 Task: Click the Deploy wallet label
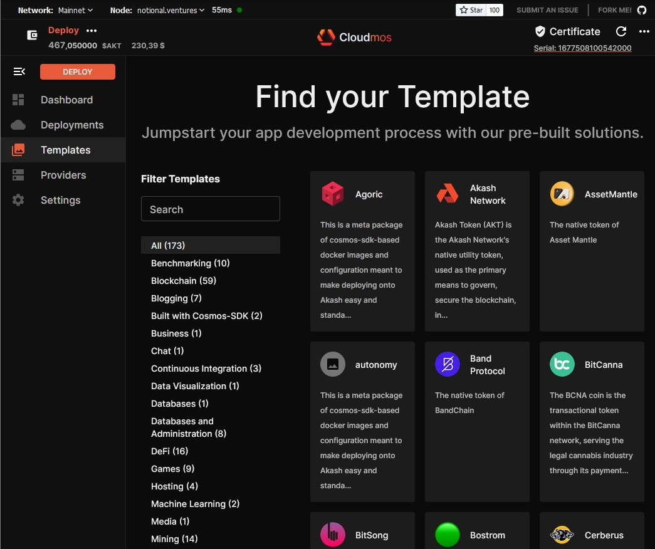[x=63, y=30]
